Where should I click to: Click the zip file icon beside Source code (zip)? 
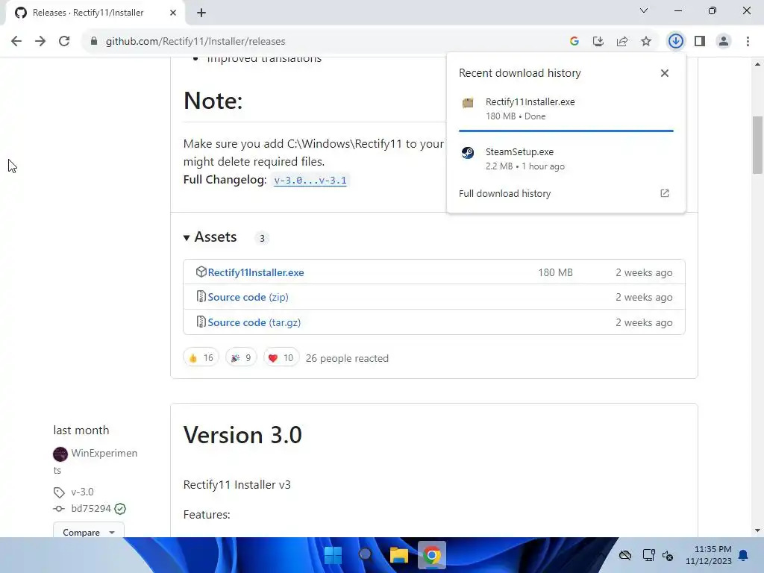pyautogui.click(x=201, y=297)
